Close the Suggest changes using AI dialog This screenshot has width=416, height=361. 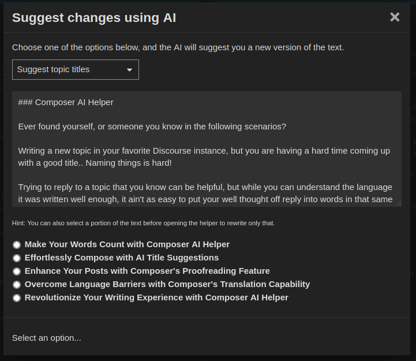click(x=395, y=17)
